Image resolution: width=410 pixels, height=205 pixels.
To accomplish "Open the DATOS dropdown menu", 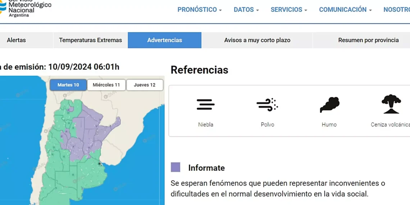I will click(x=246, y=10).
